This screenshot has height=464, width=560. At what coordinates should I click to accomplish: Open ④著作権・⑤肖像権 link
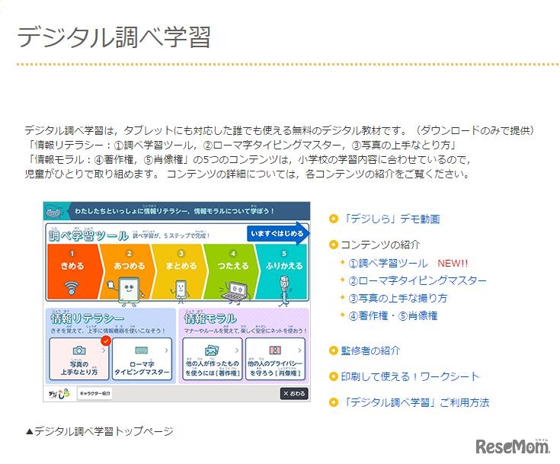point(393,315)
